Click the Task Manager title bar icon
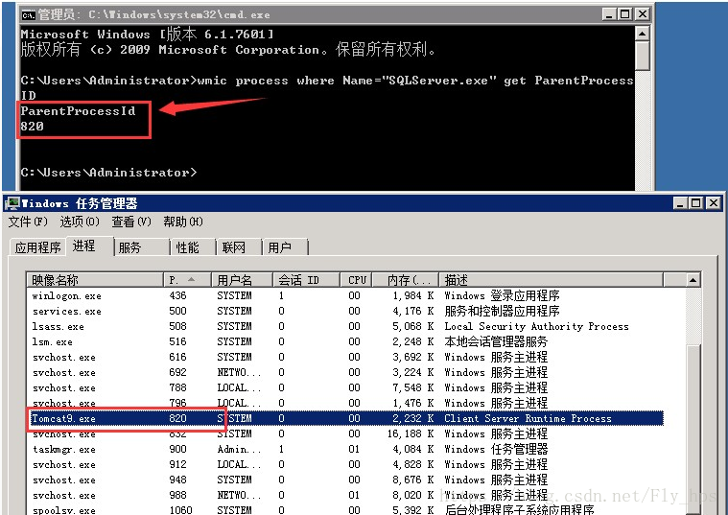 tap(12, 203)
